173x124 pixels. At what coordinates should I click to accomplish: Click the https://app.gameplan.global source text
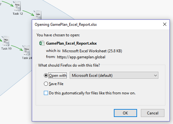[81, 57]
